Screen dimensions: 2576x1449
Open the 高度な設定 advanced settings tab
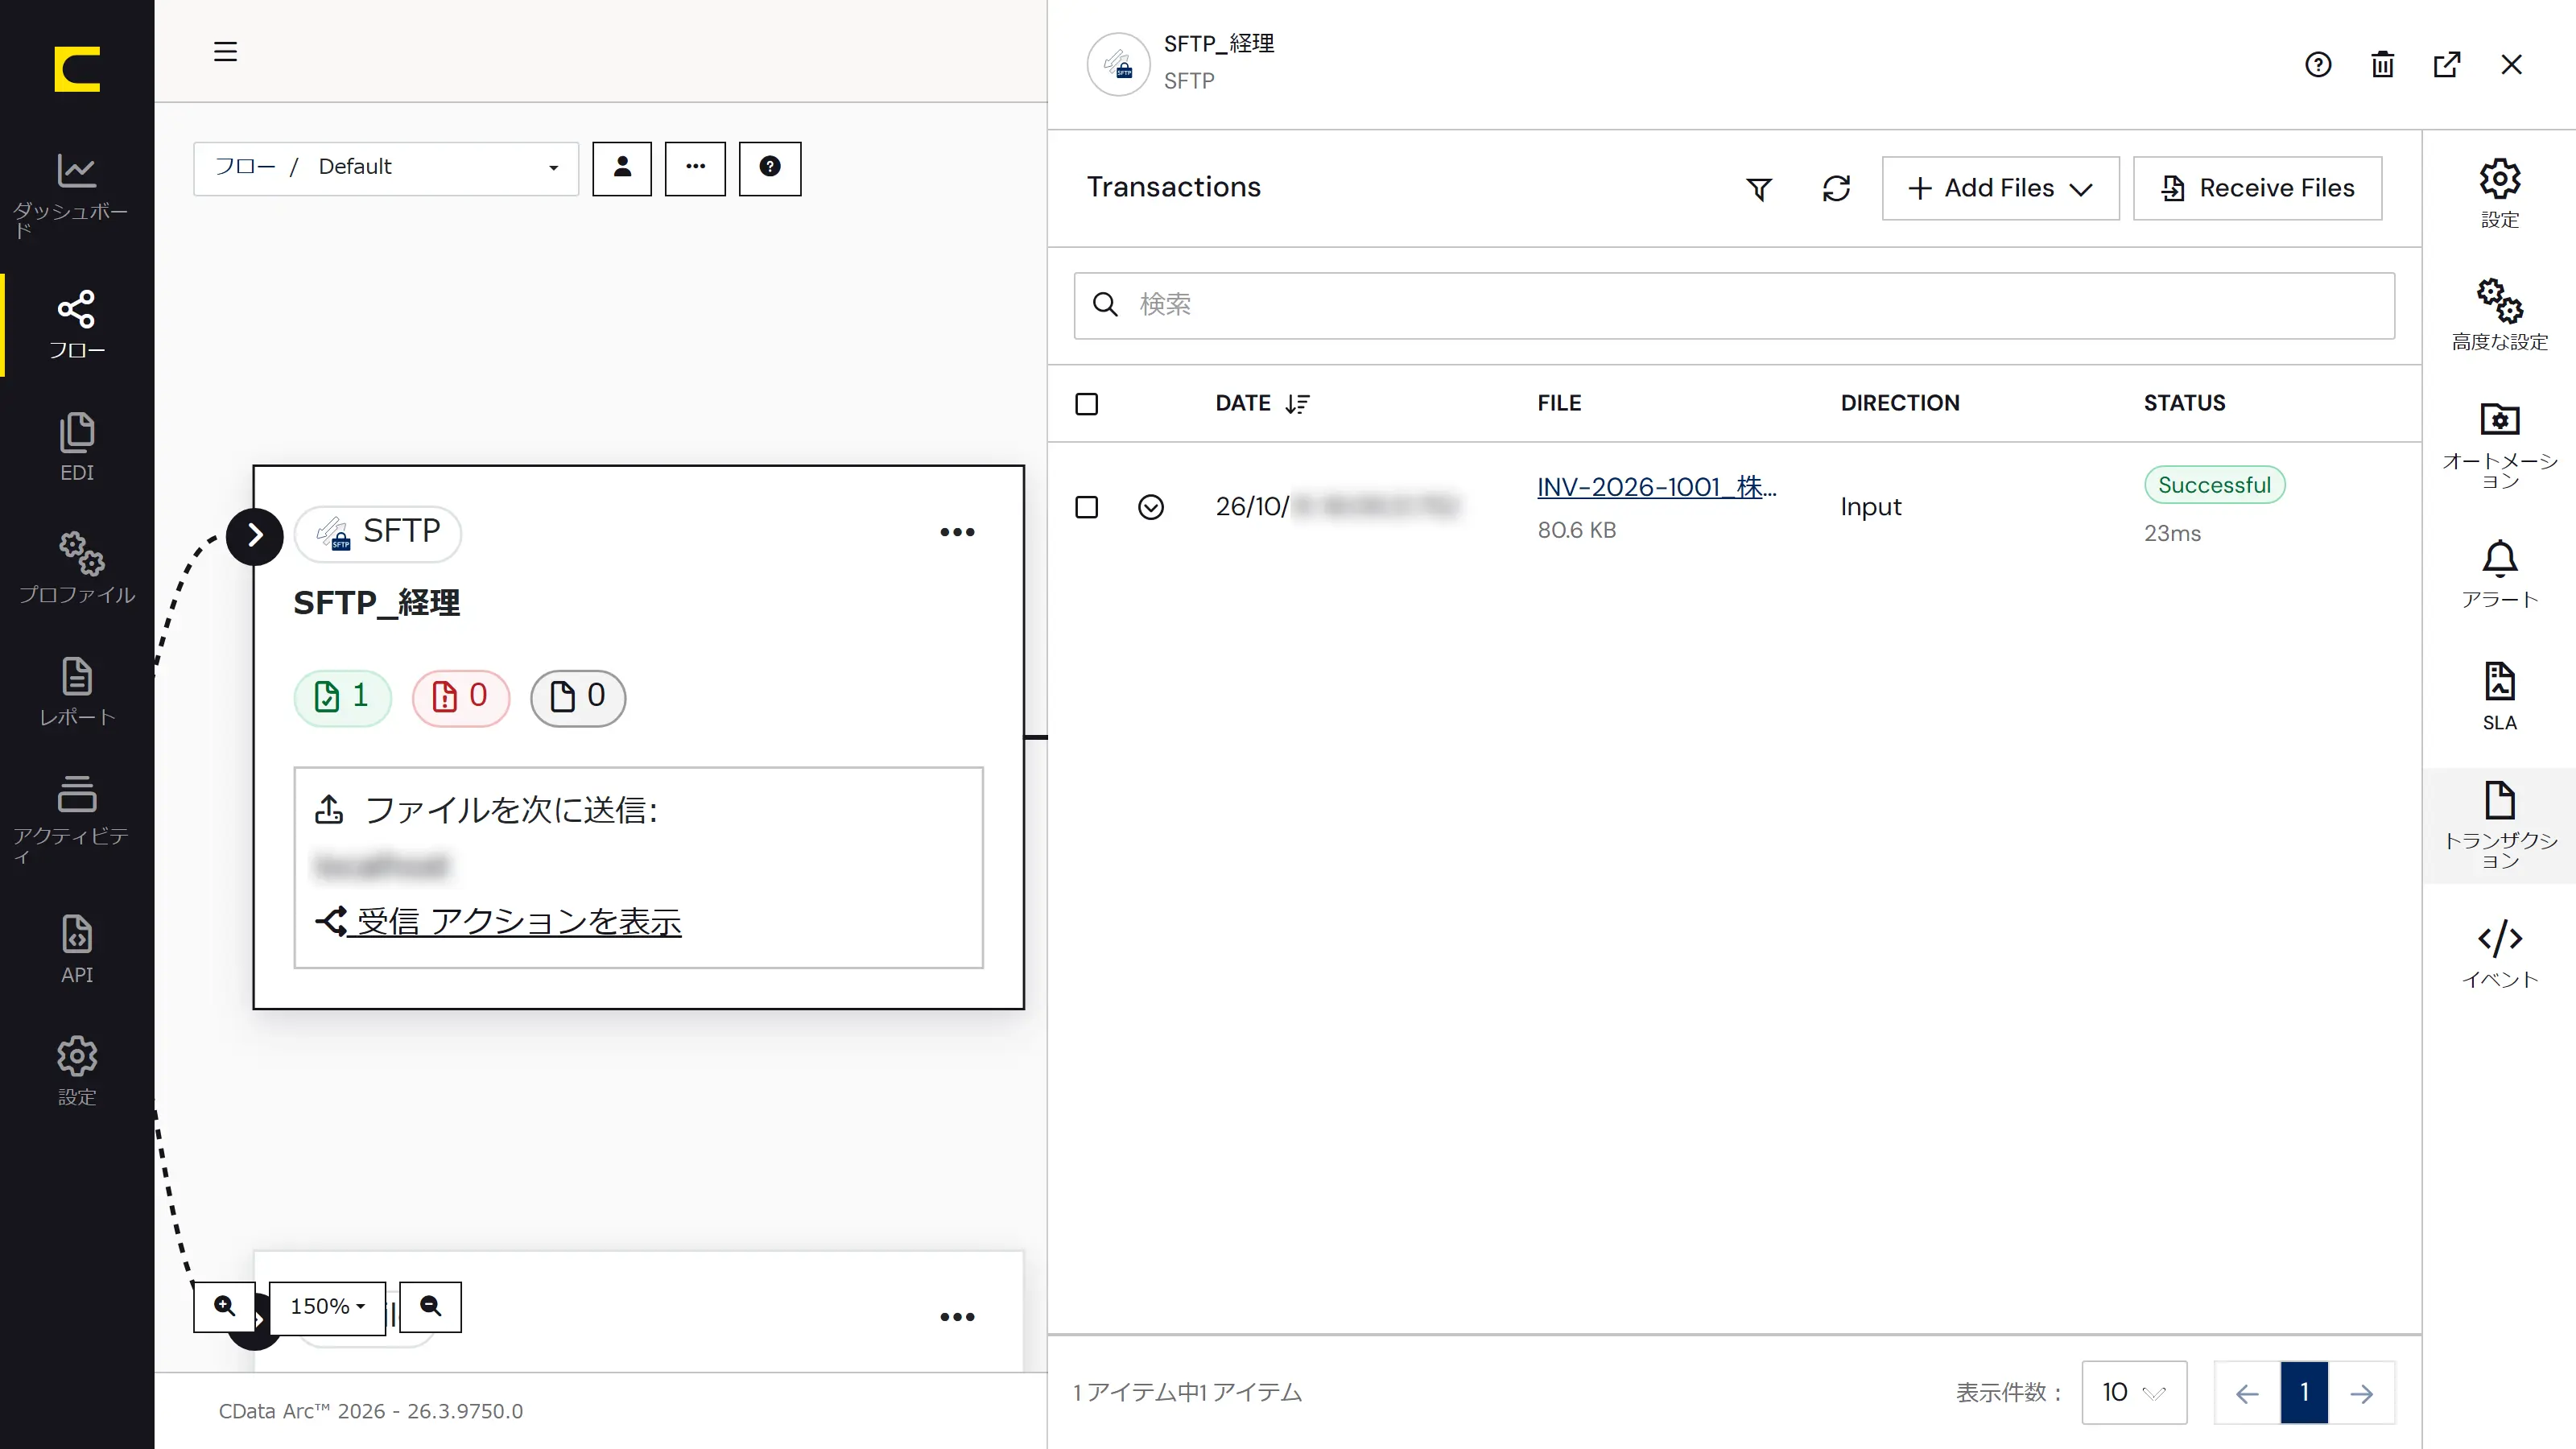(2499, 314)
